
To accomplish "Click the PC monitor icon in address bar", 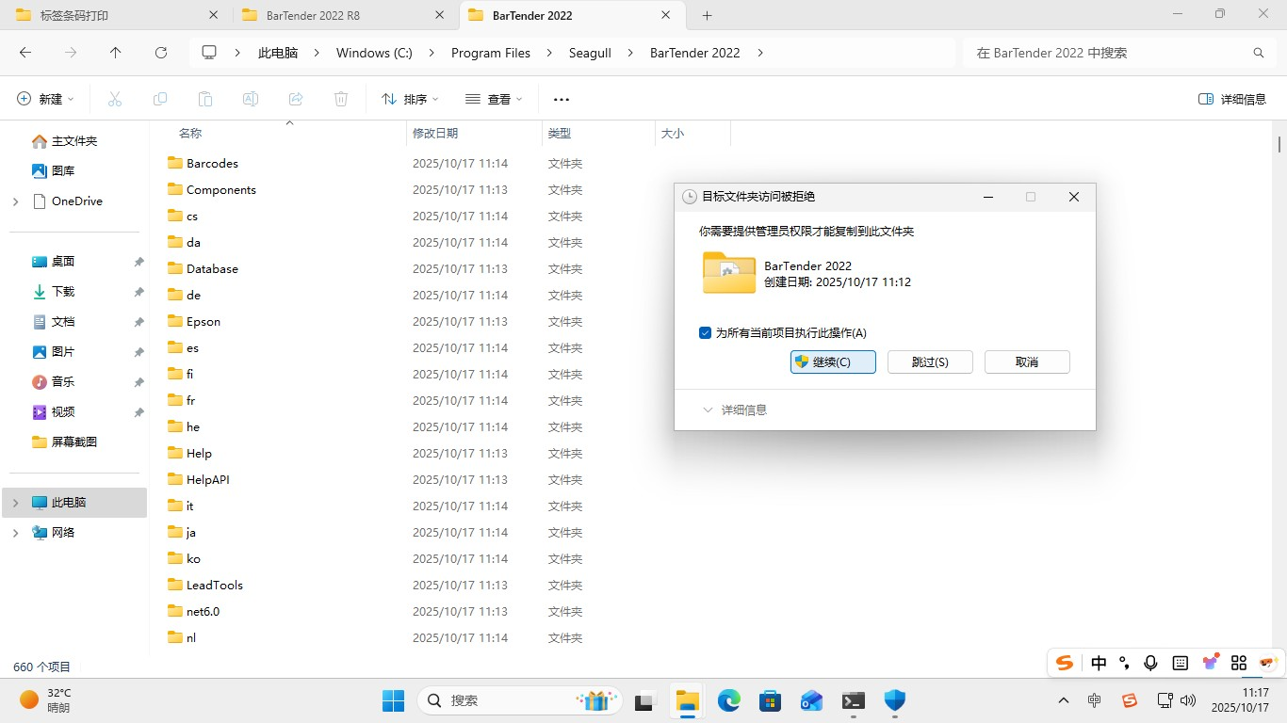I will [x=209, y=53].
